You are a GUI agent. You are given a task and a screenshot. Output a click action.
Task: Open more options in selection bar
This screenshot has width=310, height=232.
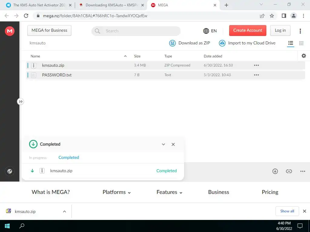click(x=303, y=171)
